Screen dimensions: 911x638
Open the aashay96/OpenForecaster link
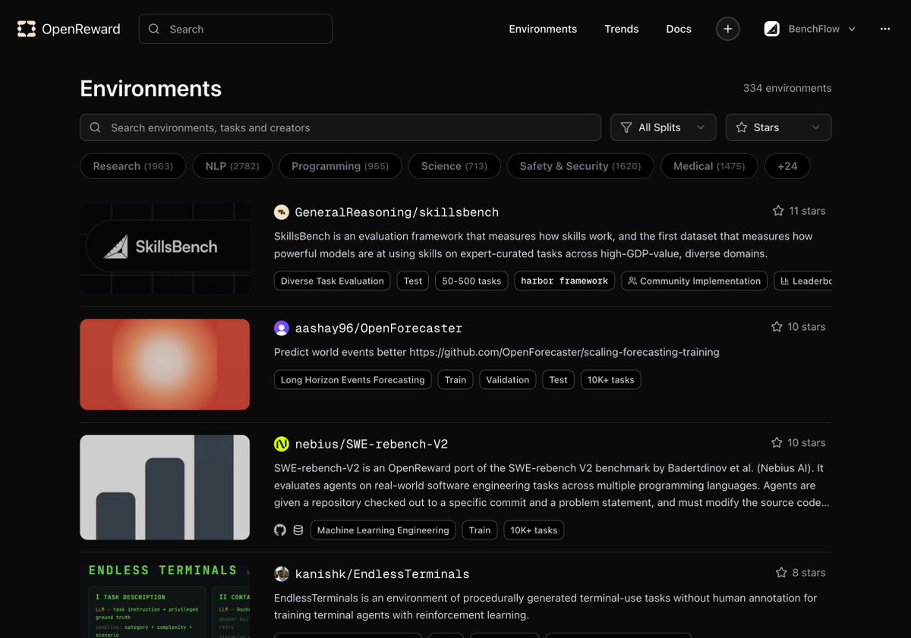378,328
